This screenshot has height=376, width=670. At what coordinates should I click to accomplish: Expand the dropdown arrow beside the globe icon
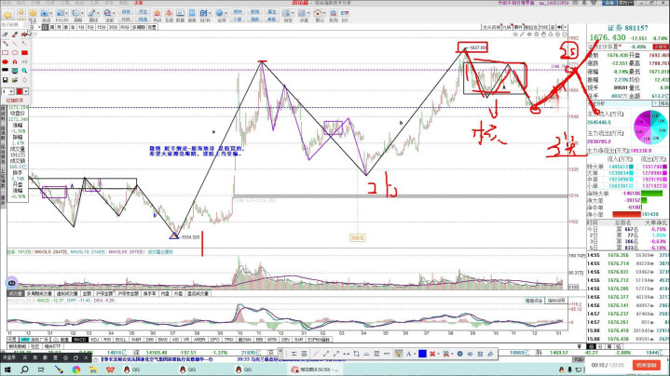(x=226, y=13)
